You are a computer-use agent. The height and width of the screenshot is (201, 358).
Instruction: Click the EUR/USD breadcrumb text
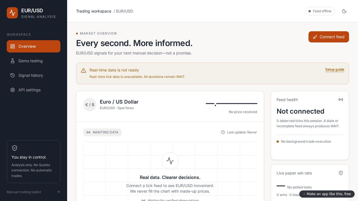[x=124, y=11]
